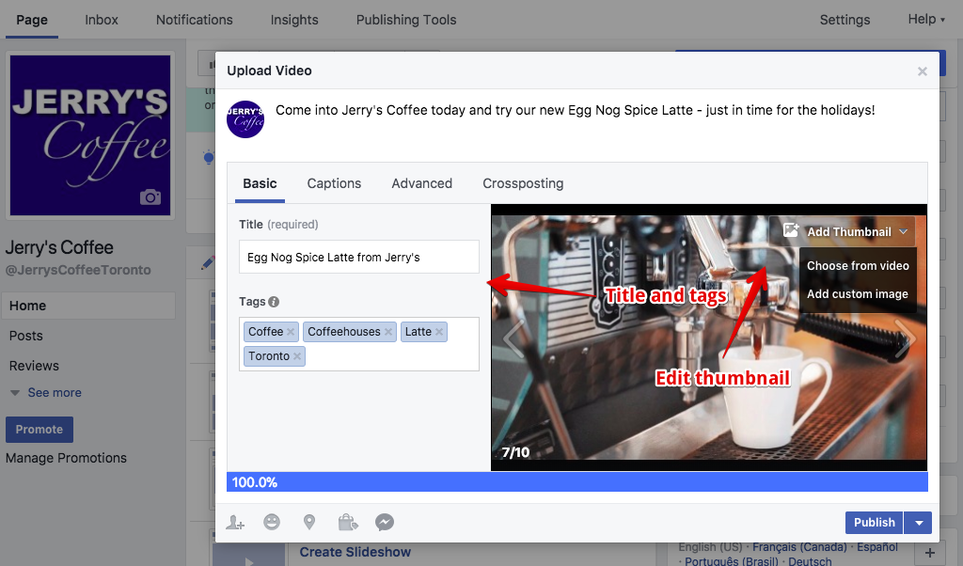Click the 100.0% upload progress bar

[576, 482]
